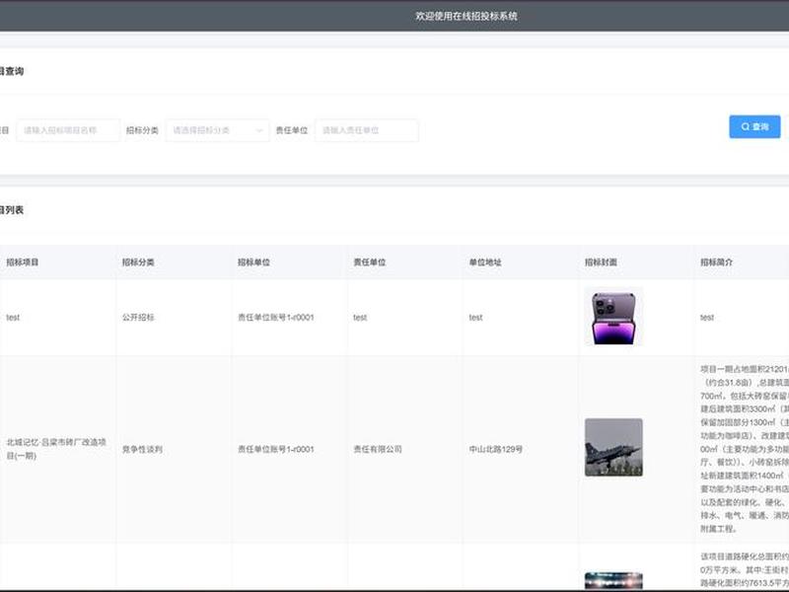This screenshot has height=592, width=789.
Task: Focus the 责任单位 input field
Action: tap(367, 130)
